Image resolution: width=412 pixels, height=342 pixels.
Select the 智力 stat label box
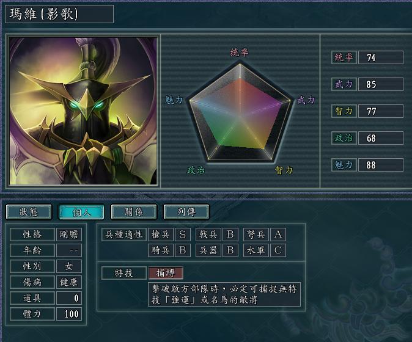pyautogui.click(x=344, y=111)
